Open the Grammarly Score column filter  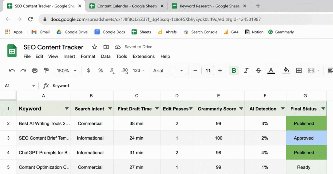click(241, 108)
